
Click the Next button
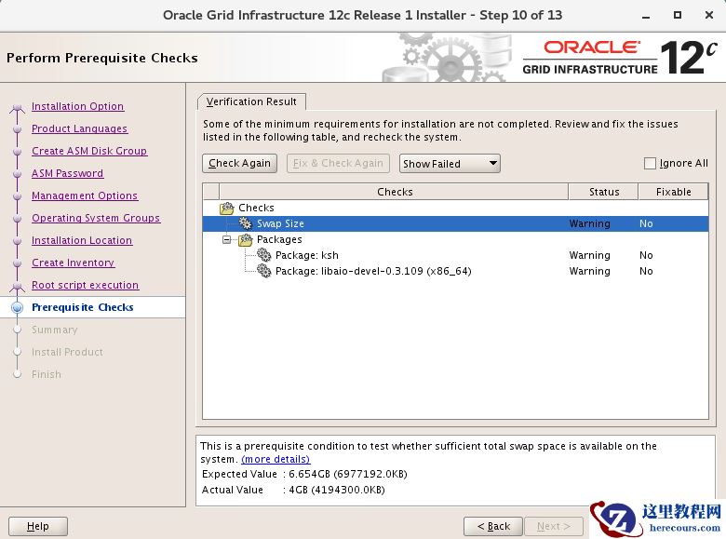tap(553, 527)
